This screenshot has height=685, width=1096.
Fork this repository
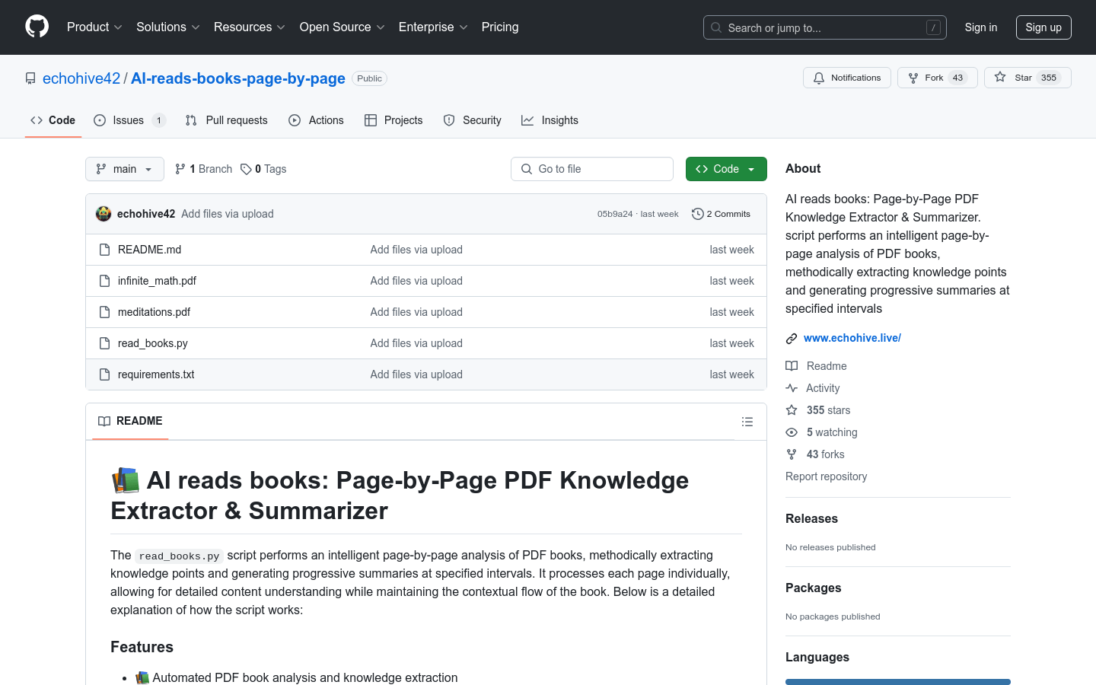937,78
